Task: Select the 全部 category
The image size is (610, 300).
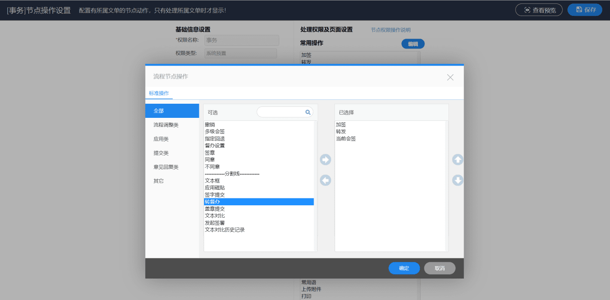Action: tap(172, 111)
